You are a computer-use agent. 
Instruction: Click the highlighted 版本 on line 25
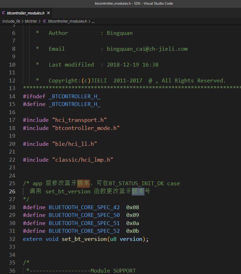click(x=84, y=183)
